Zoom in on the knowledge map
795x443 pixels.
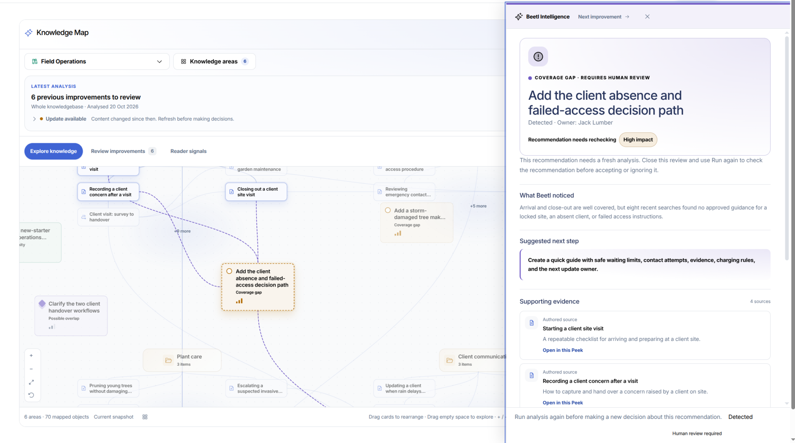pyautogui.click(x=31, y=356)
